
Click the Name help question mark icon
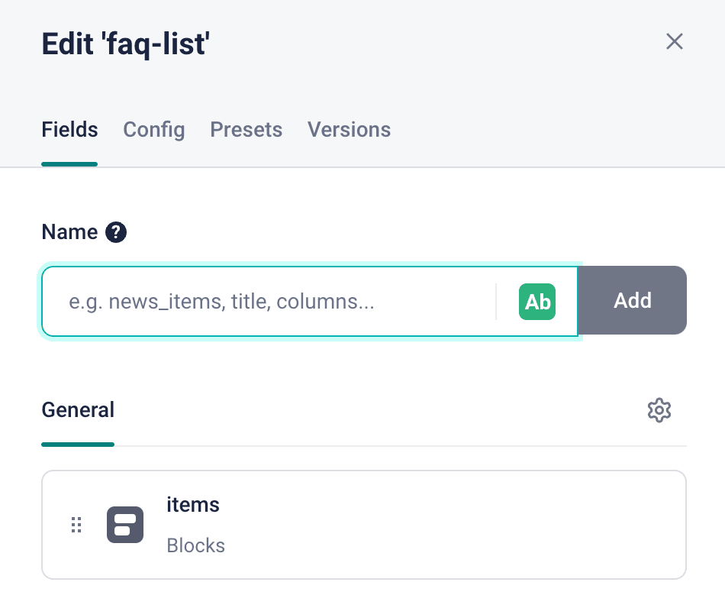click(x=116, y=232)
